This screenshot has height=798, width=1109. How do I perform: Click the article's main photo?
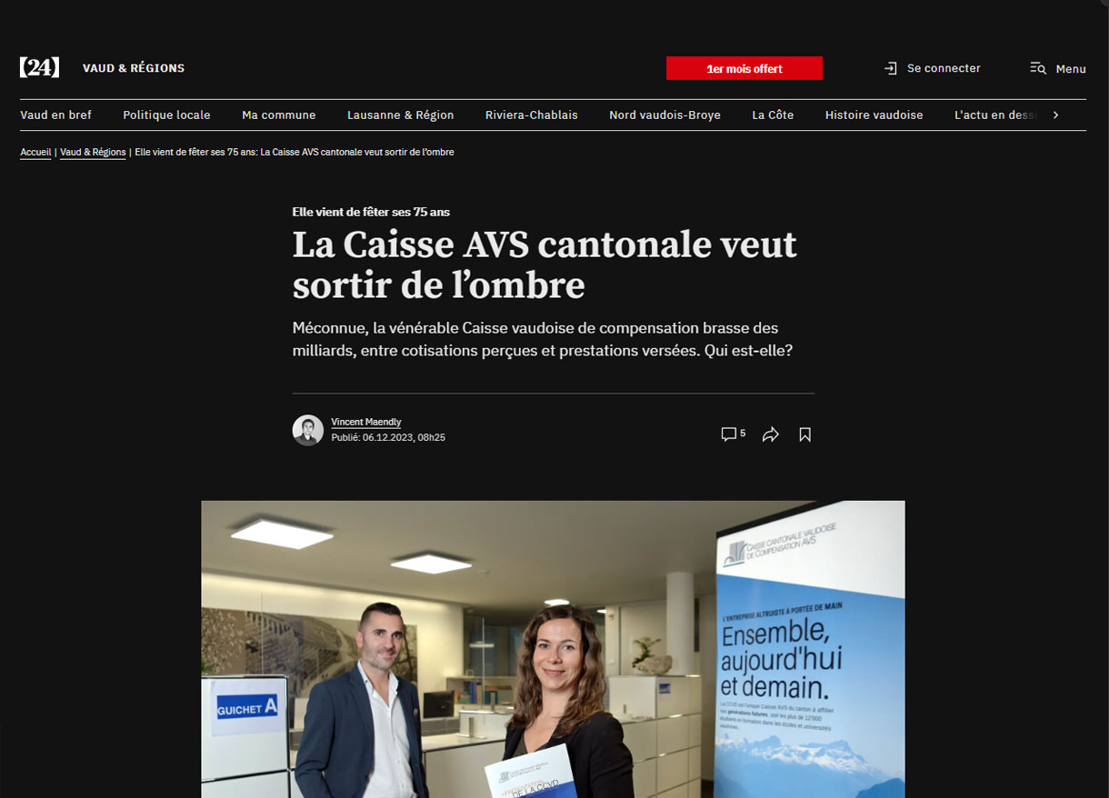click(x=553, y=649)
